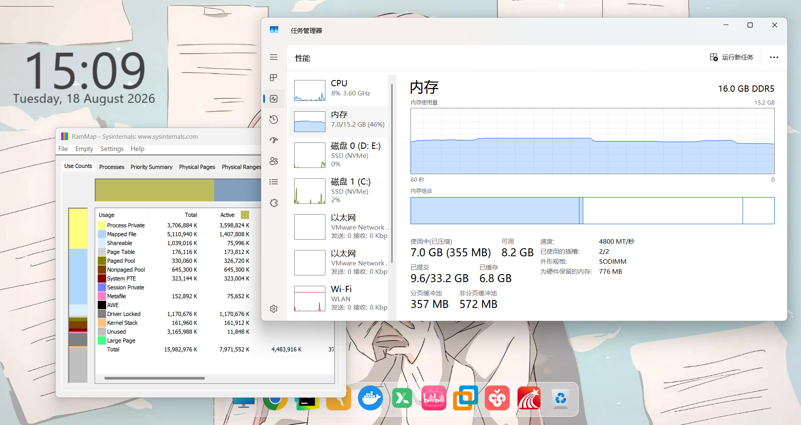This screenshot has height=425, width=801.
Task: Click the grand total 15,982,976 K
Action: tap(181, 350)
